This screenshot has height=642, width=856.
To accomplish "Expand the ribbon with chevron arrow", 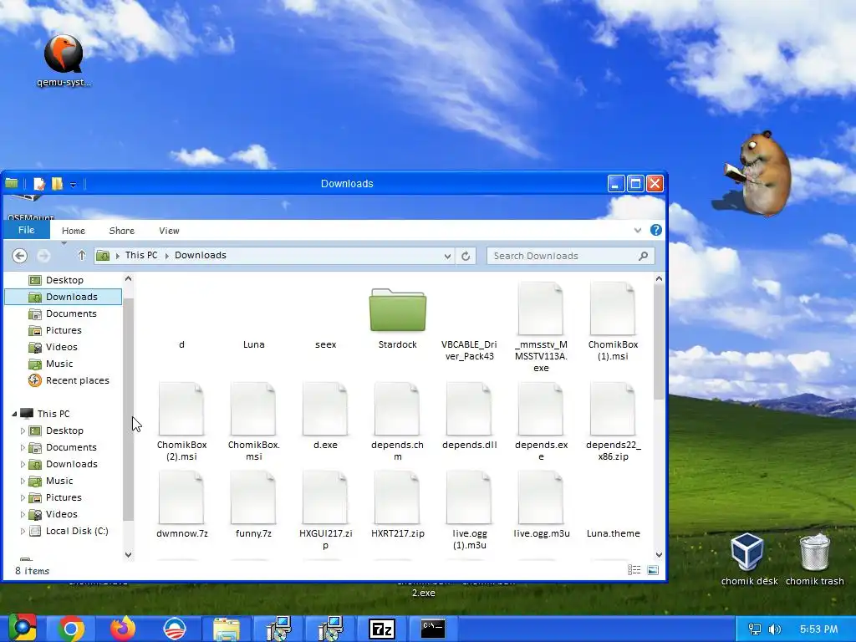I will pos(638,231).
